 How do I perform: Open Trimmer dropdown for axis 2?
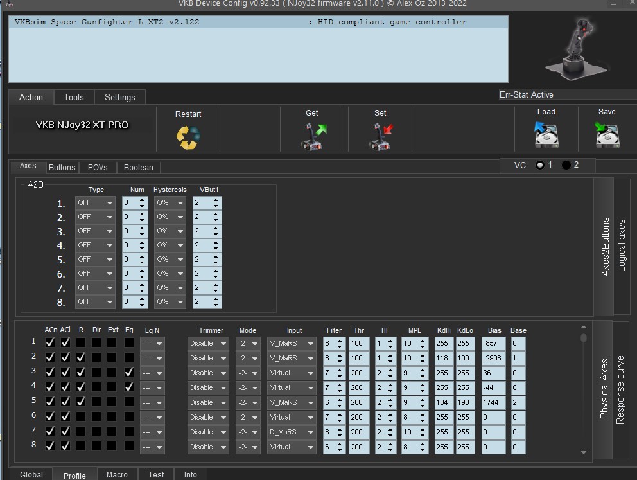click(x=208, y=358)
